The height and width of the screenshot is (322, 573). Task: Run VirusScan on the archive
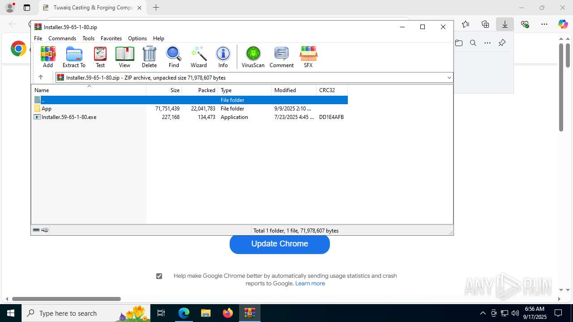[253, 57]
